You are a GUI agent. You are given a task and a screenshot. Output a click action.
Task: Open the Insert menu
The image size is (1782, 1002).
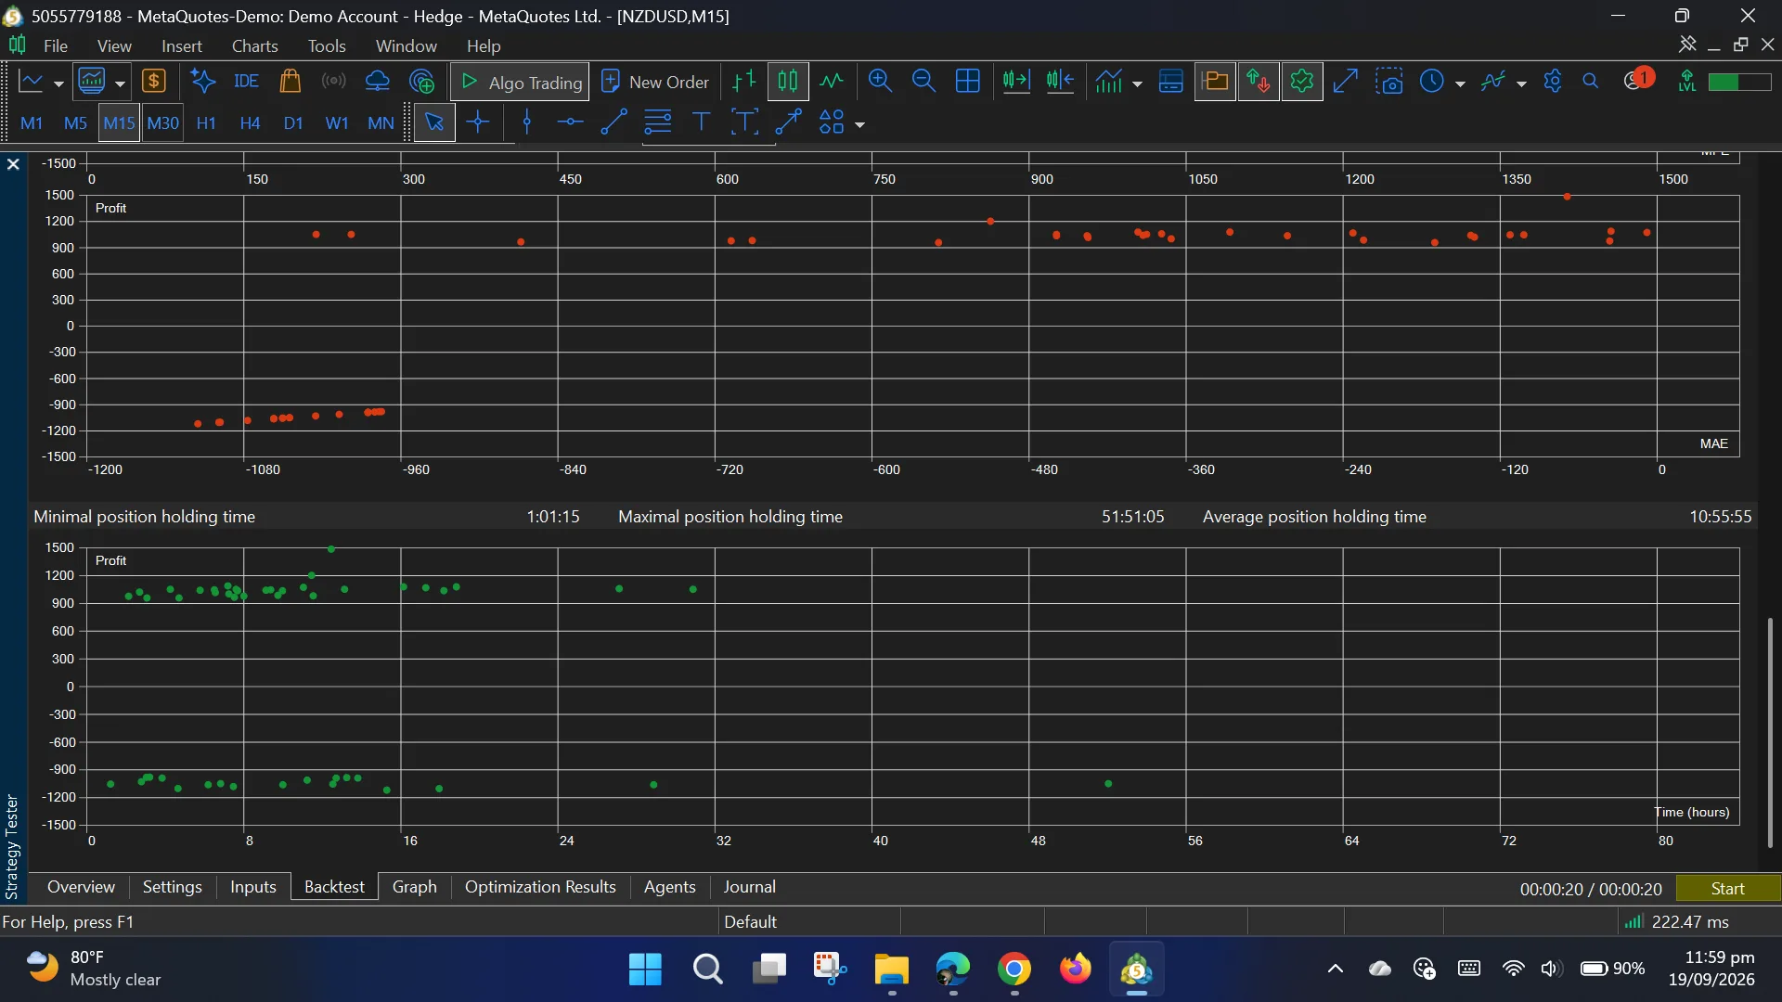pyautogui.click(x=181, y=45)
